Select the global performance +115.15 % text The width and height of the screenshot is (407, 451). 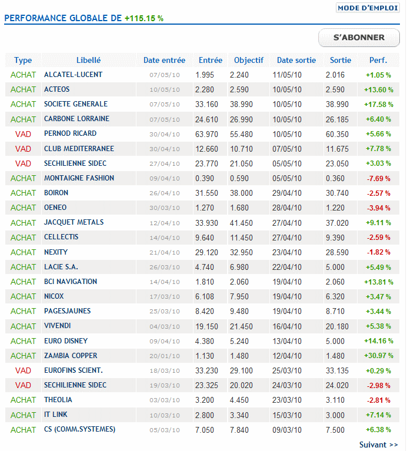pyautogui.click(x=144, y=18)
